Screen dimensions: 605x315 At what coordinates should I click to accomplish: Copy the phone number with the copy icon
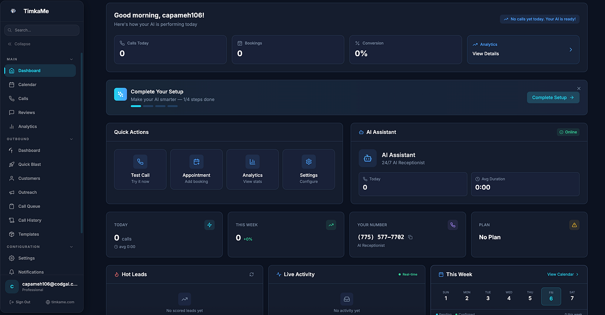click(x=410, y=237)
